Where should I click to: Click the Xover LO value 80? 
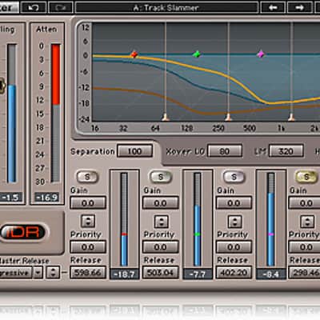coord(225,151)
